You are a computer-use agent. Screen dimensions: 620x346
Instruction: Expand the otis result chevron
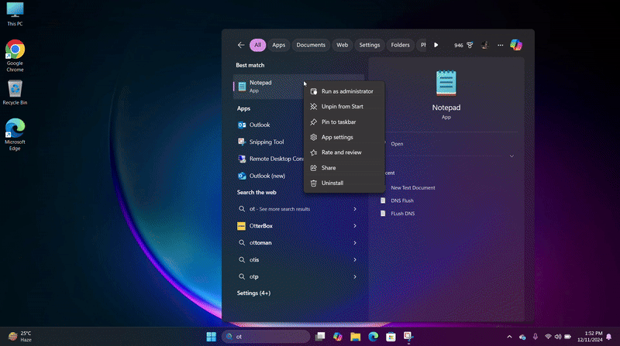coord(355,260)
